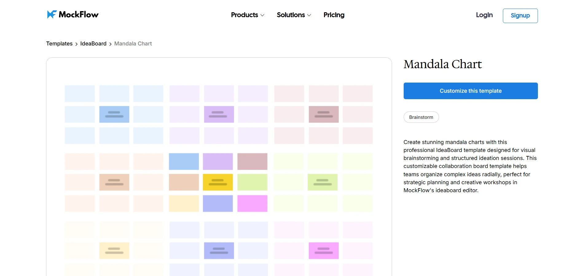Open the Solutions dropdown menu
The height and width of the screenshot is (276, 580).
(294, 15)
